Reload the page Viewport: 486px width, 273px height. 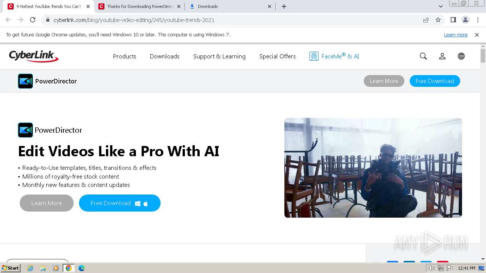coord(33,20)
